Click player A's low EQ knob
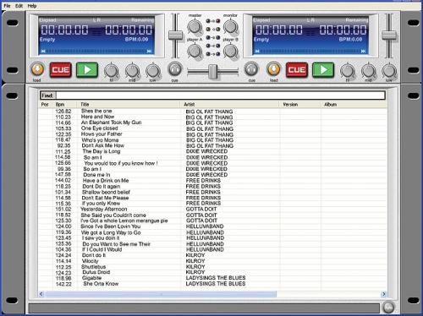Screen dimensions: 423x316 (x=153, y=71)
